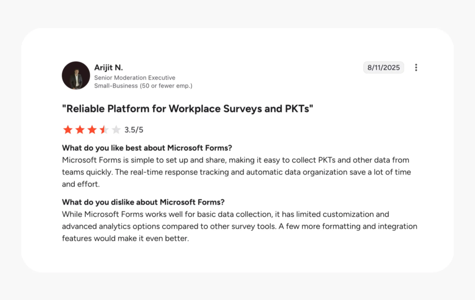
Task: Click the 8/11/2025 date badge
Action: click(x=384, y=68)
